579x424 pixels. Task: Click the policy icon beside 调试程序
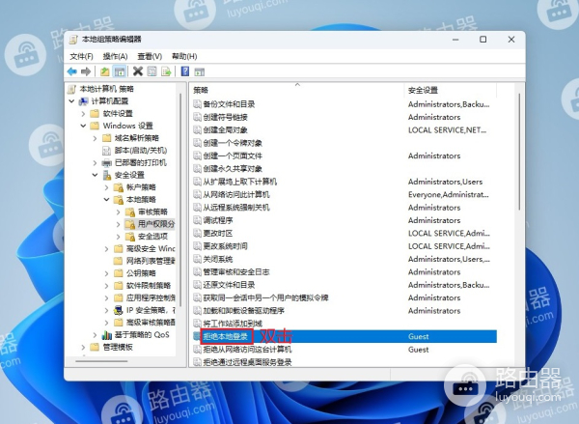[197, 220]
